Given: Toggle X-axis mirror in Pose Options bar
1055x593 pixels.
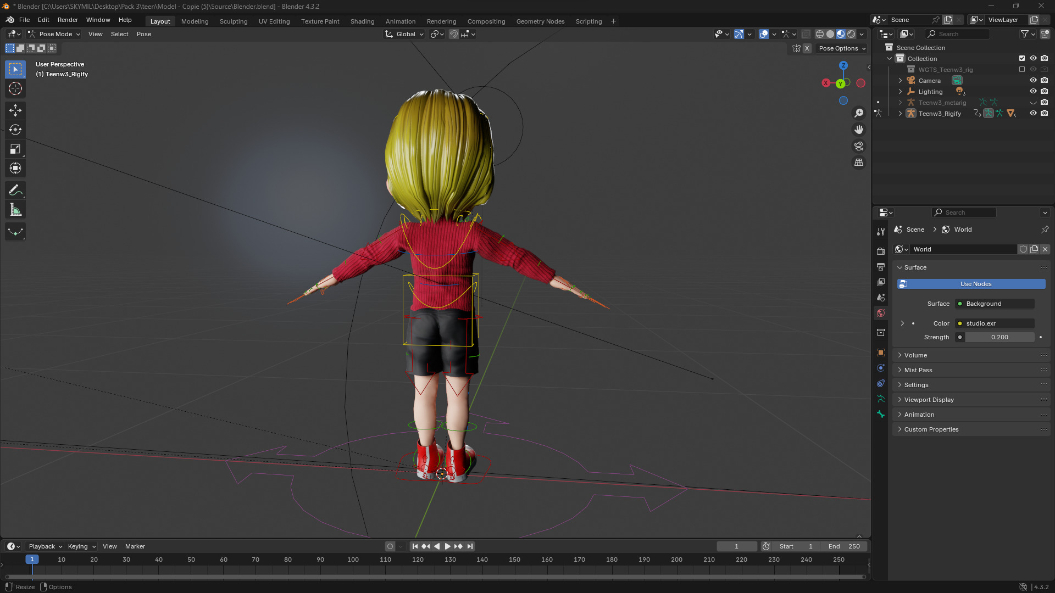Looking at the screenshot, I should click(807, 48).
